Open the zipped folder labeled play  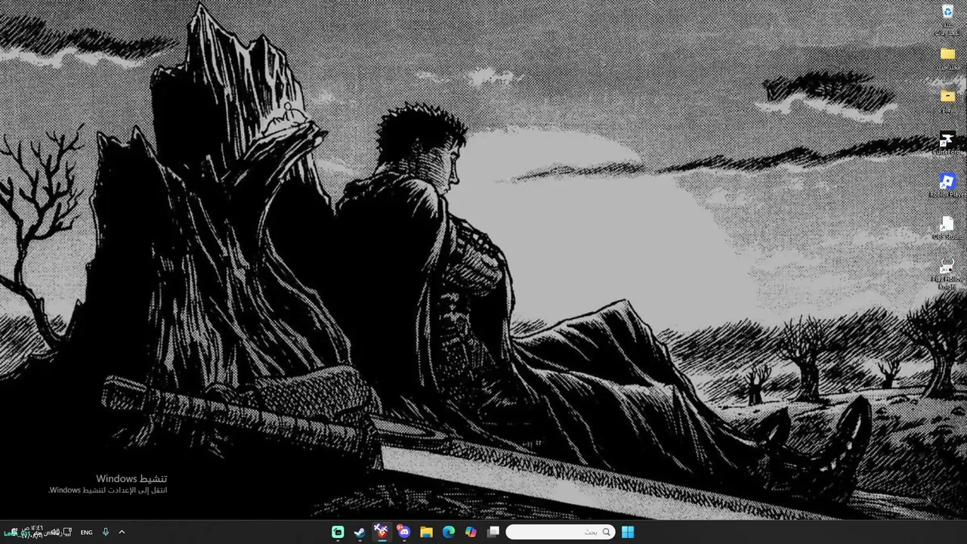tap(947, 101)
